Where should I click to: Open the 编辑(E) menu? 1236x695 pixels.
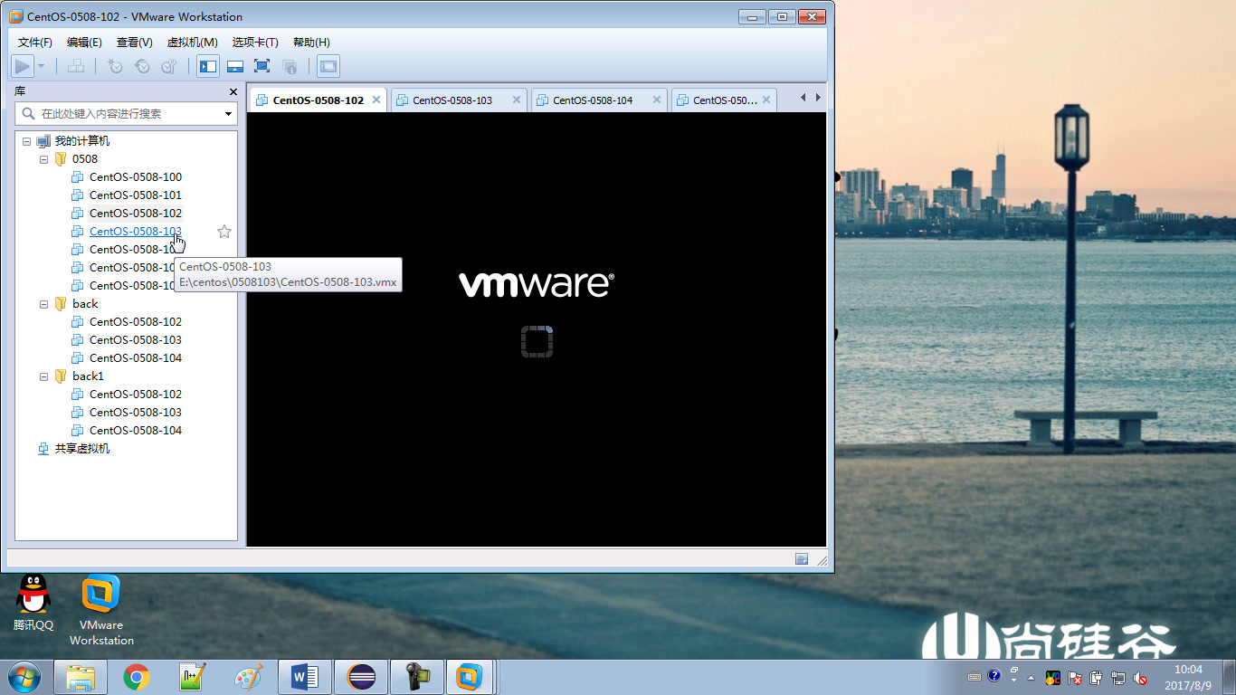pos(84,43)
